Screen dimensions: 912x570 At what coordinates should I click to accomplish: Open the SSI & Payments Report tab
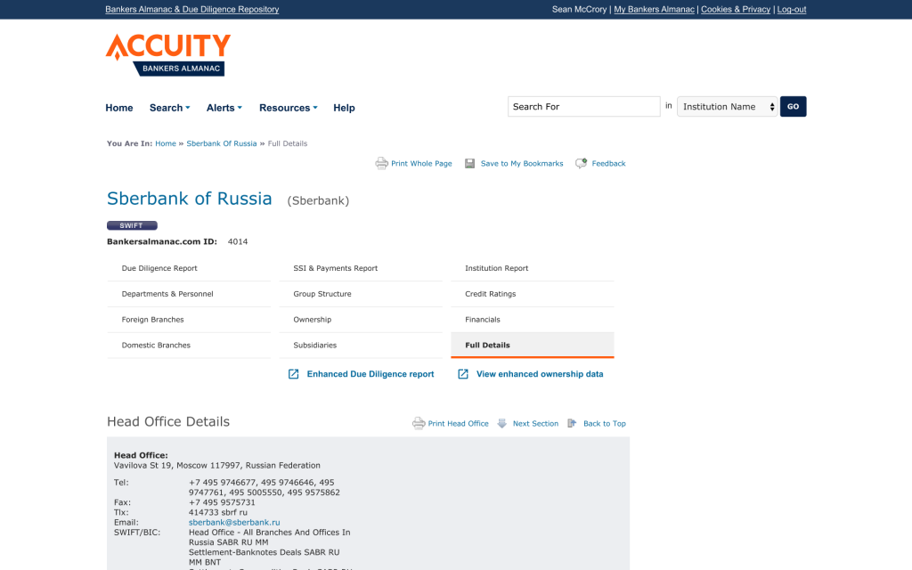click(x=361, y=268)
